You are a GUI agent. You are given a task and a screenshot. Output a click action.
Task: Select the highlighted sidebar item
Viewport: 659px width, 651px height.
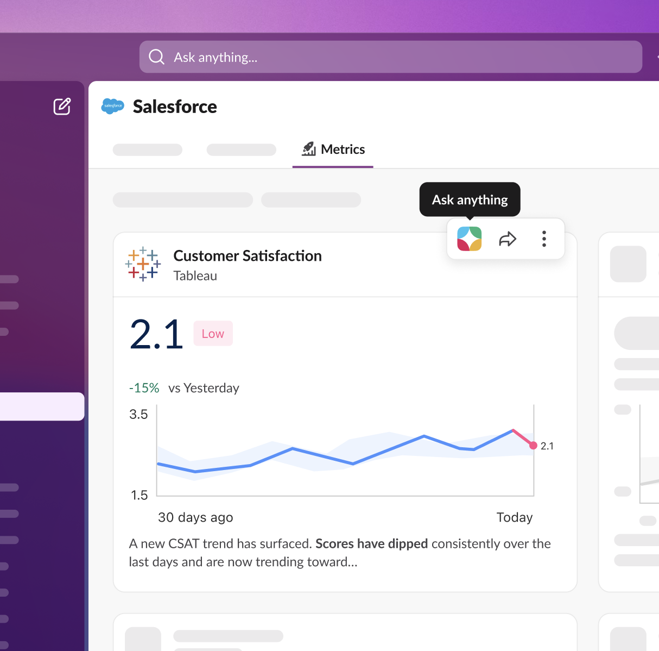pos(42,406)
